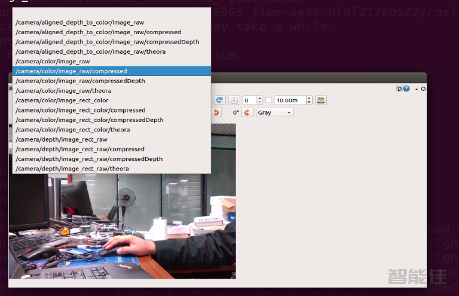The width and height of the screenshot is (459, 296).
Task: Click the 10.00m max range input field
Action: (x=290, y=100)
